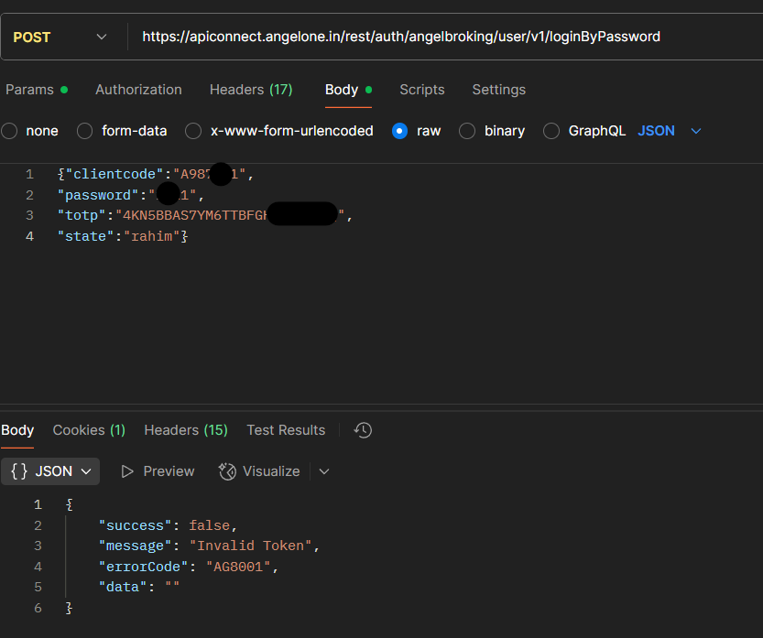Open the POST method dropdown
Screen dimensions: 763x638
(60, 37)
